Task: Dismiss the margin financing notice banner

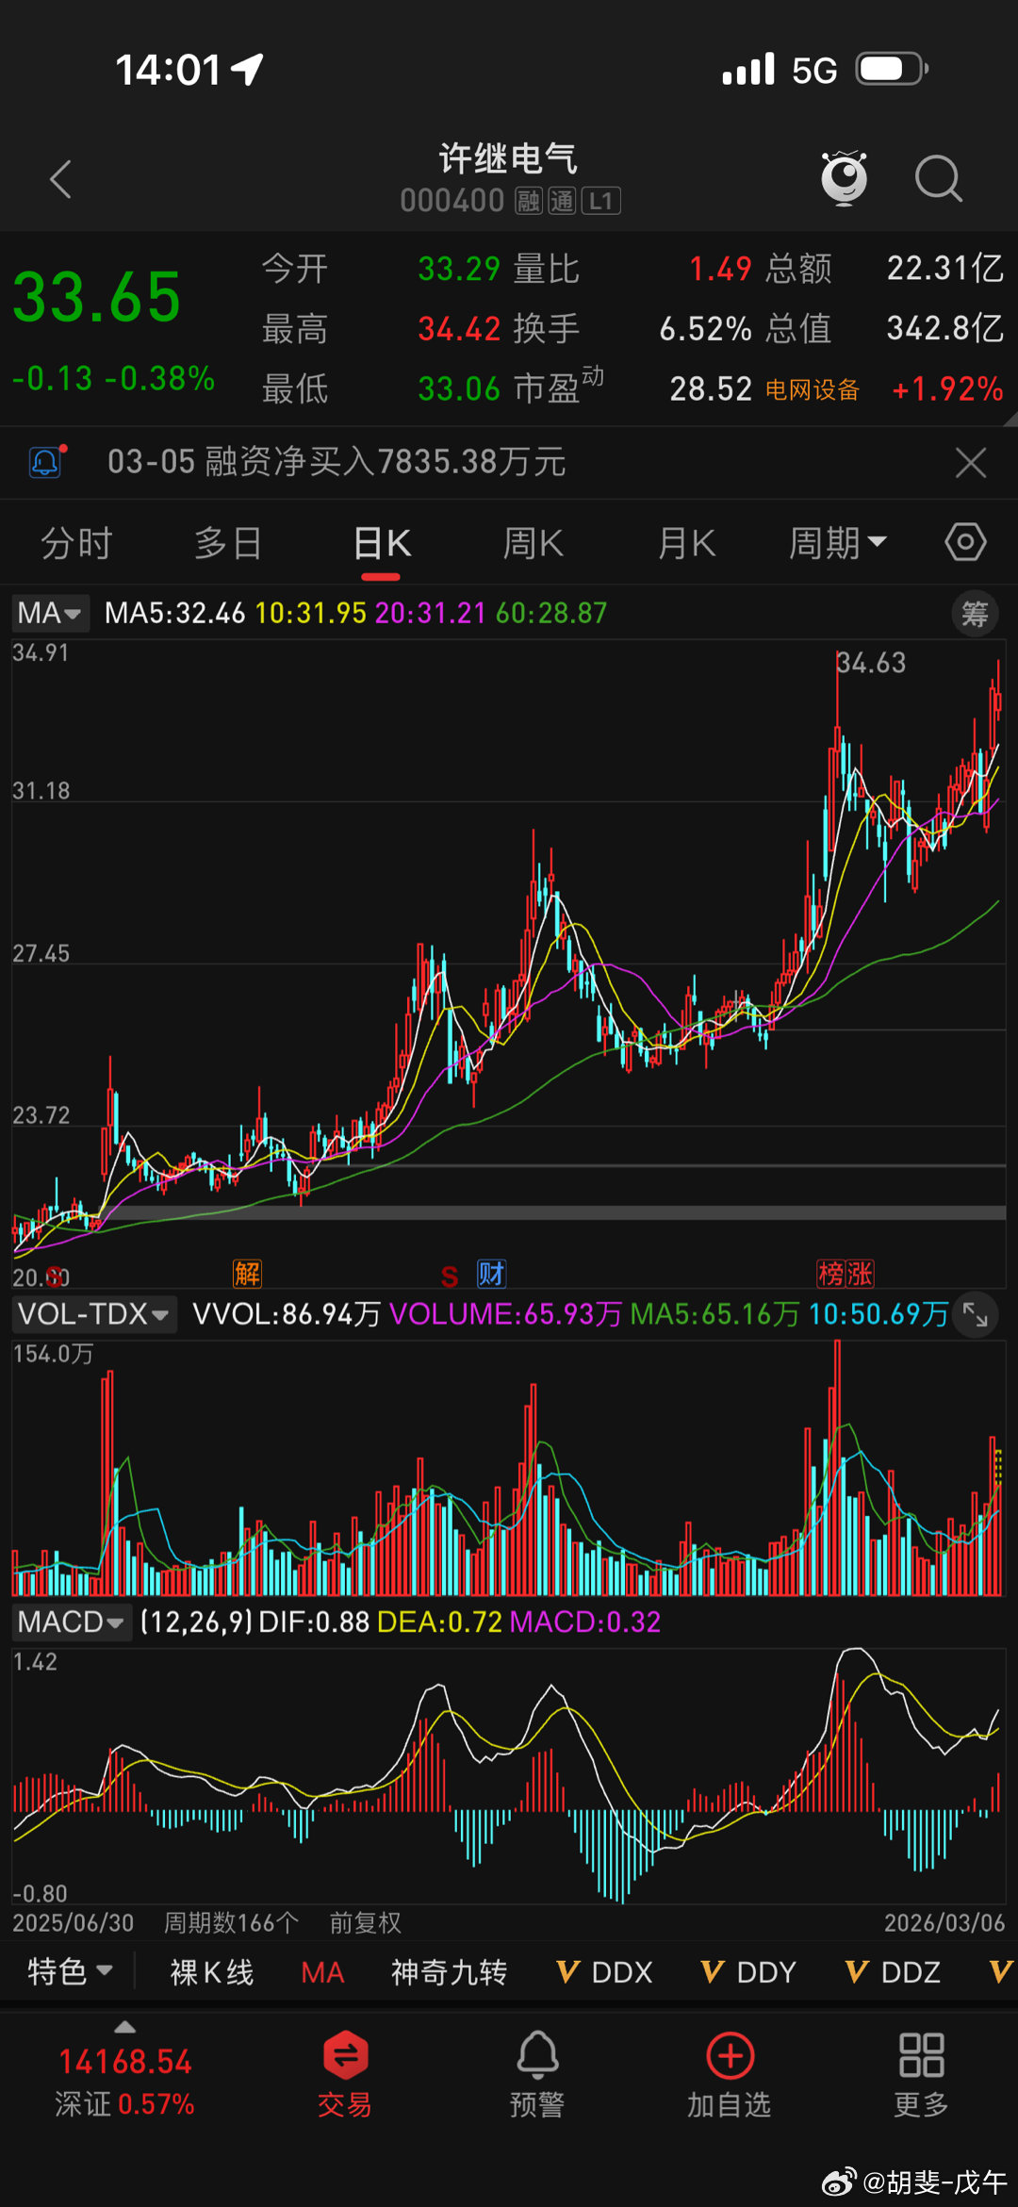Action: pyautogui.click(x=970, y=463)
